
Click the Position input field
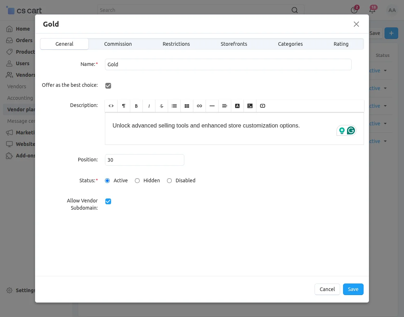point(144,160)
